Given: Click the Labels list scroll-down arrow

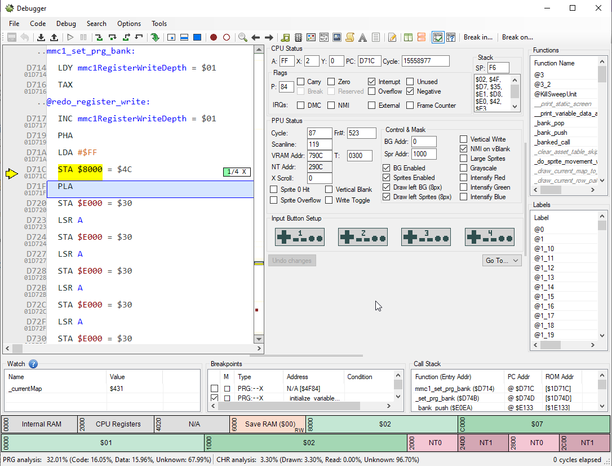Looking at the screenshot, I should point(602,335).
